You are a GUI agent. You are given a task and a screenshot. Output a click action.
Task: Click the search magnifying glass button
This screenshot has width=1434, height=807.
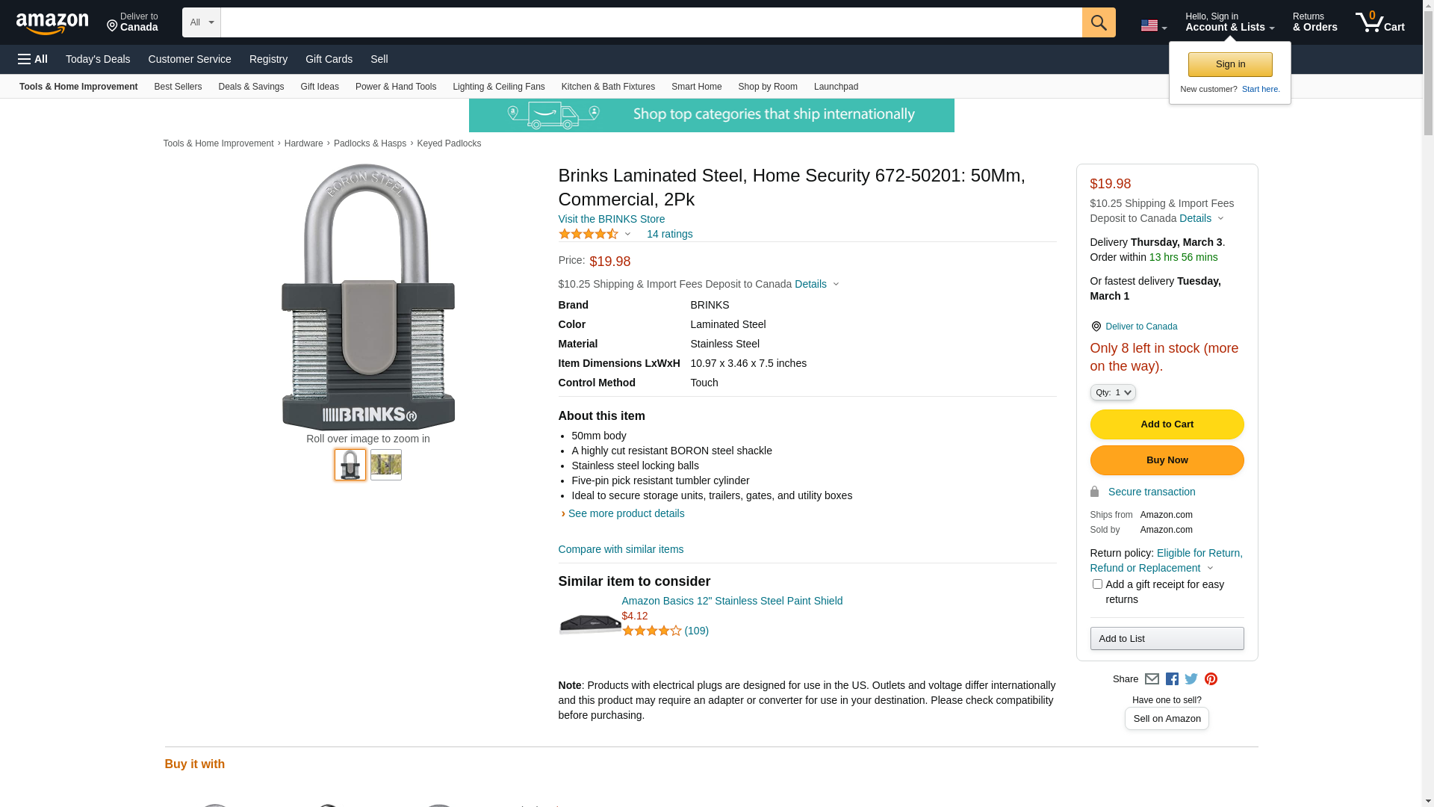1098,22
